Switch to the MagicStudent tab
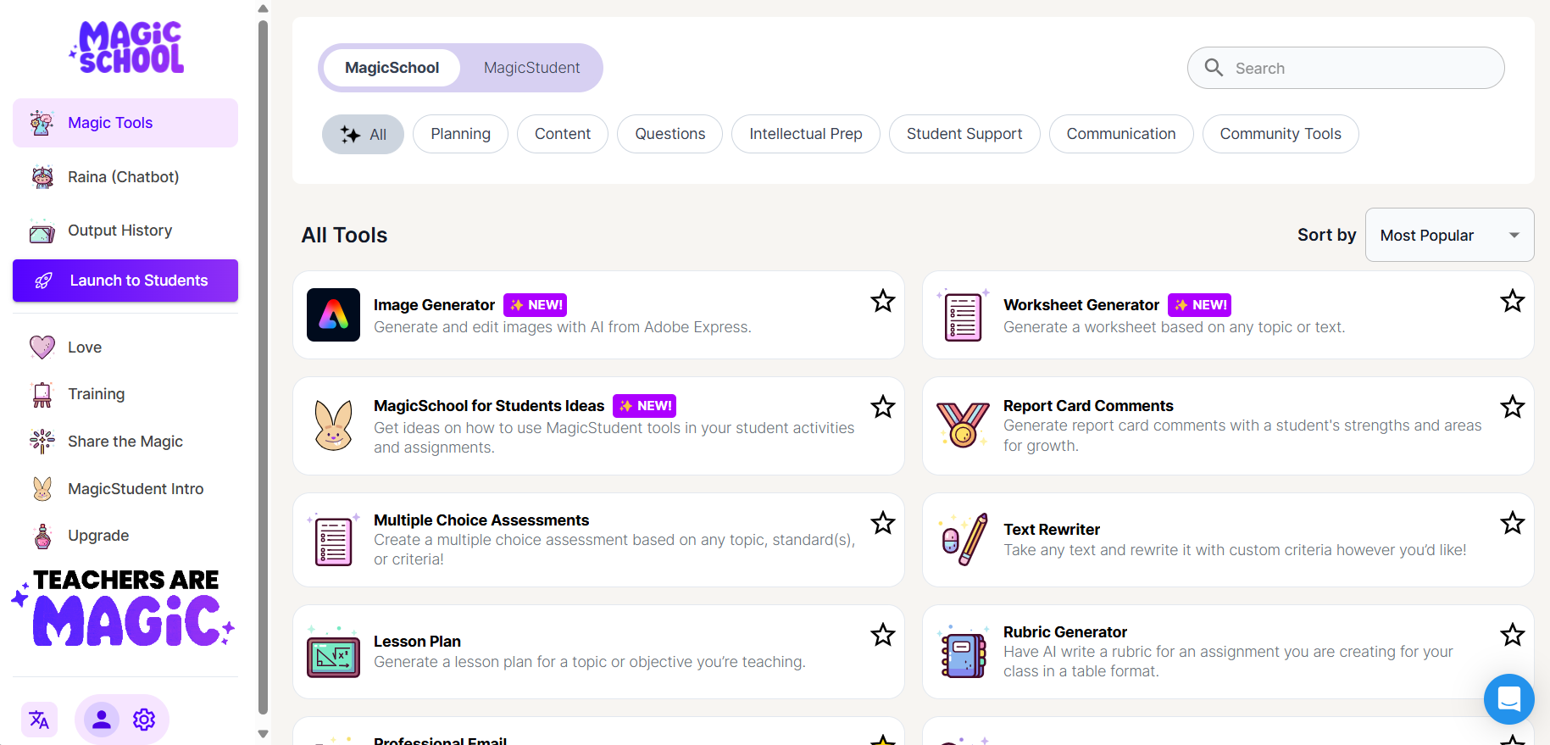This screenshot has width=1550, height=745. [x=531, y=68]
